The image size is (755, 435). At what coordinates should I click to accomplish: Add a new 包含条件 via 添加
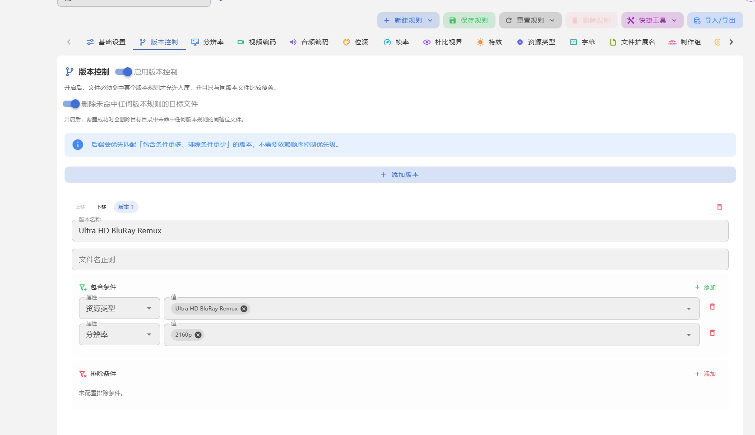[705, 287]
